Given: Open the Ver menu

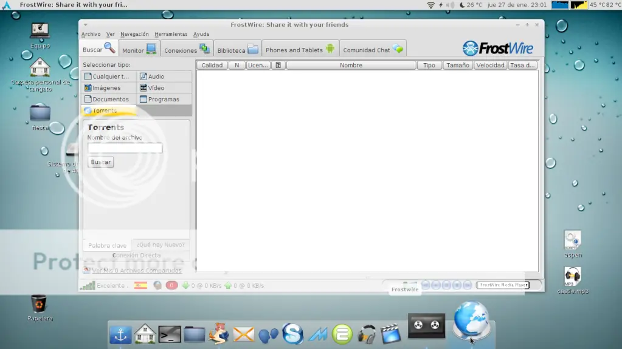Looking at the screenshot, I should point(110,34).
